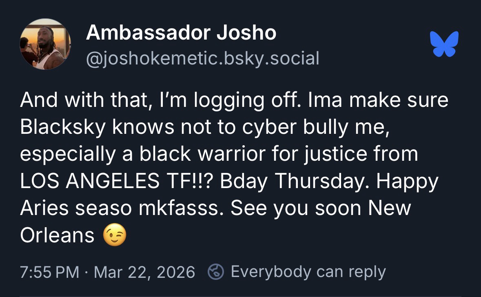The height and width of the screenshot is (297, 481).
Task: Open Ambassador Josho's profile picture
Action: tap(45, 44)
